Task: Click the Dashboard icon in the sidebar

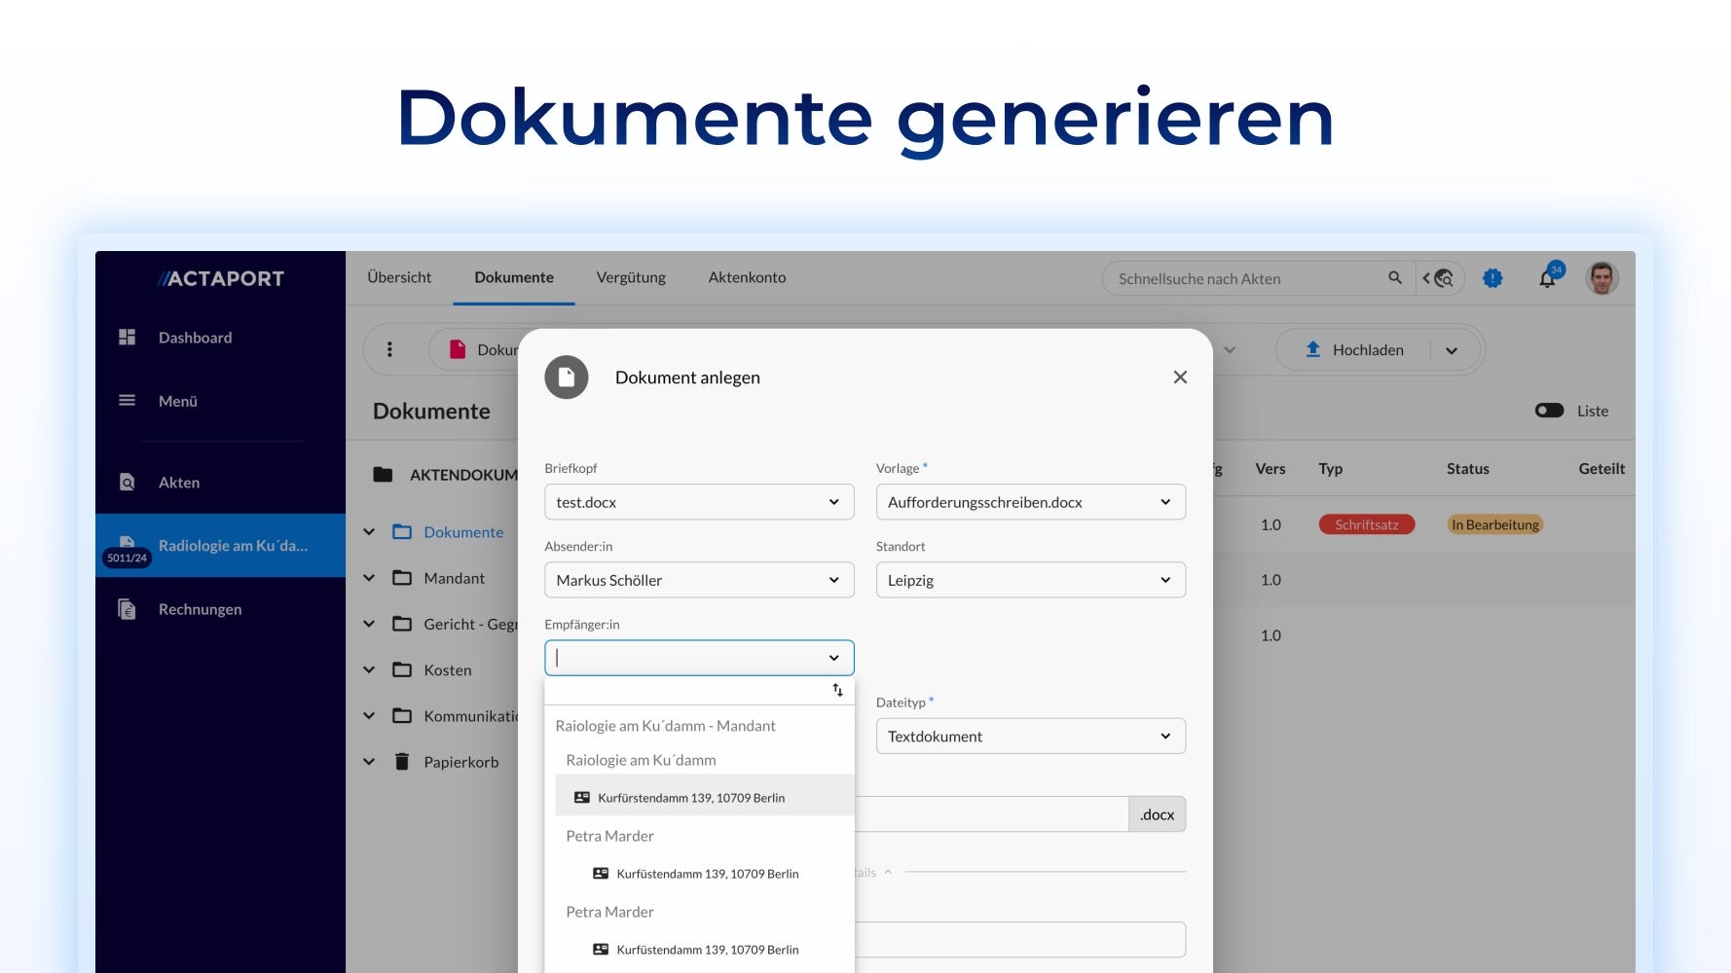Action: coord(127,337)
